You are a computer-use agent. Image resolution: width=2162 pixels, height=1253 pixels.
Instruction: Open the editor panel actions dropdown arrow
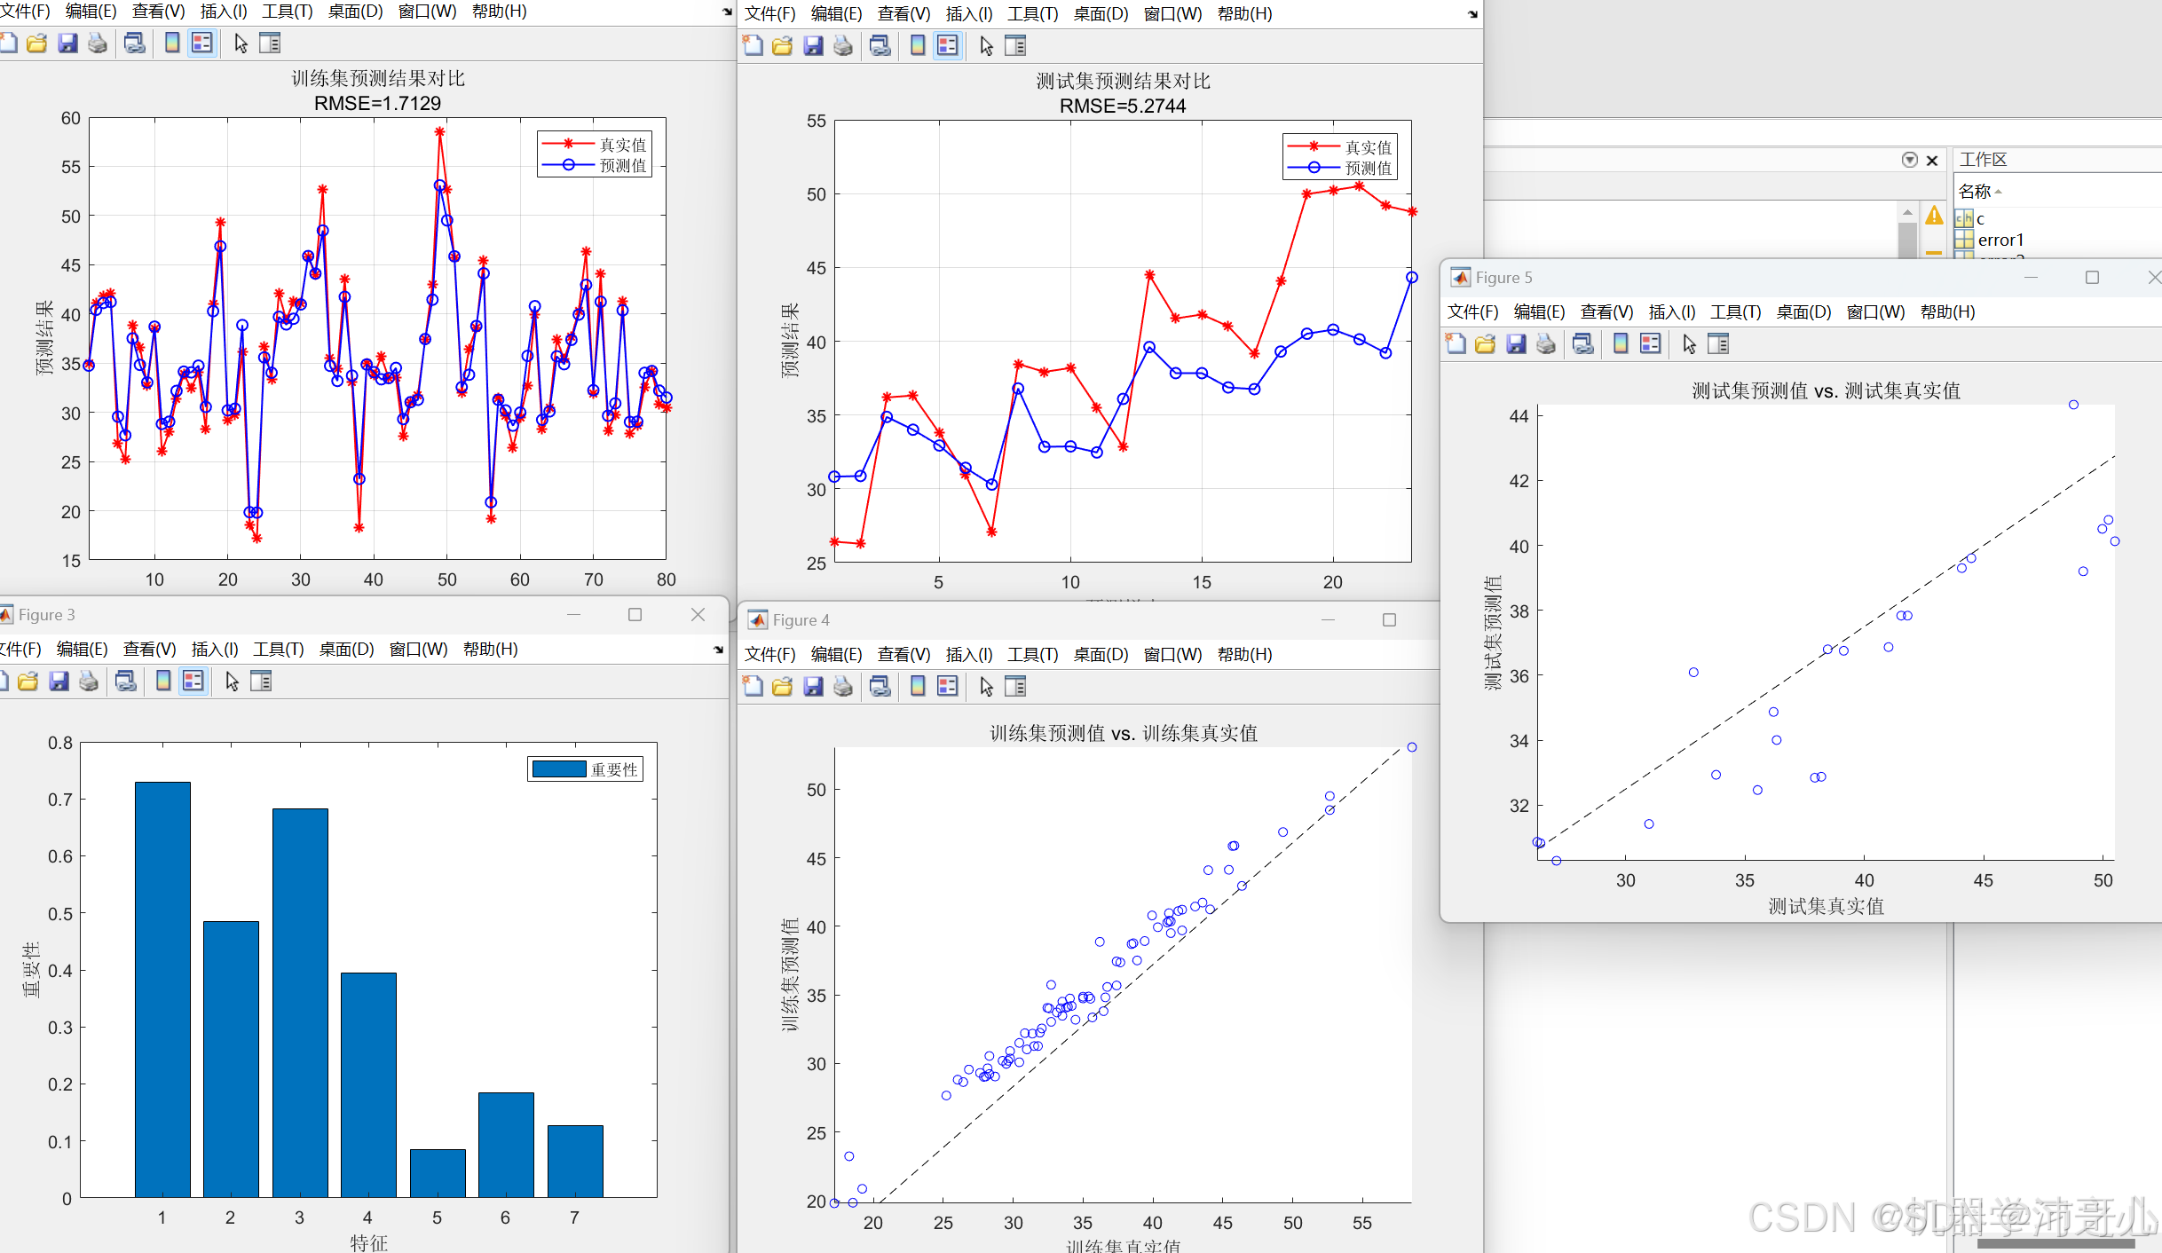pyautogui.click(x=1909, y=160)
